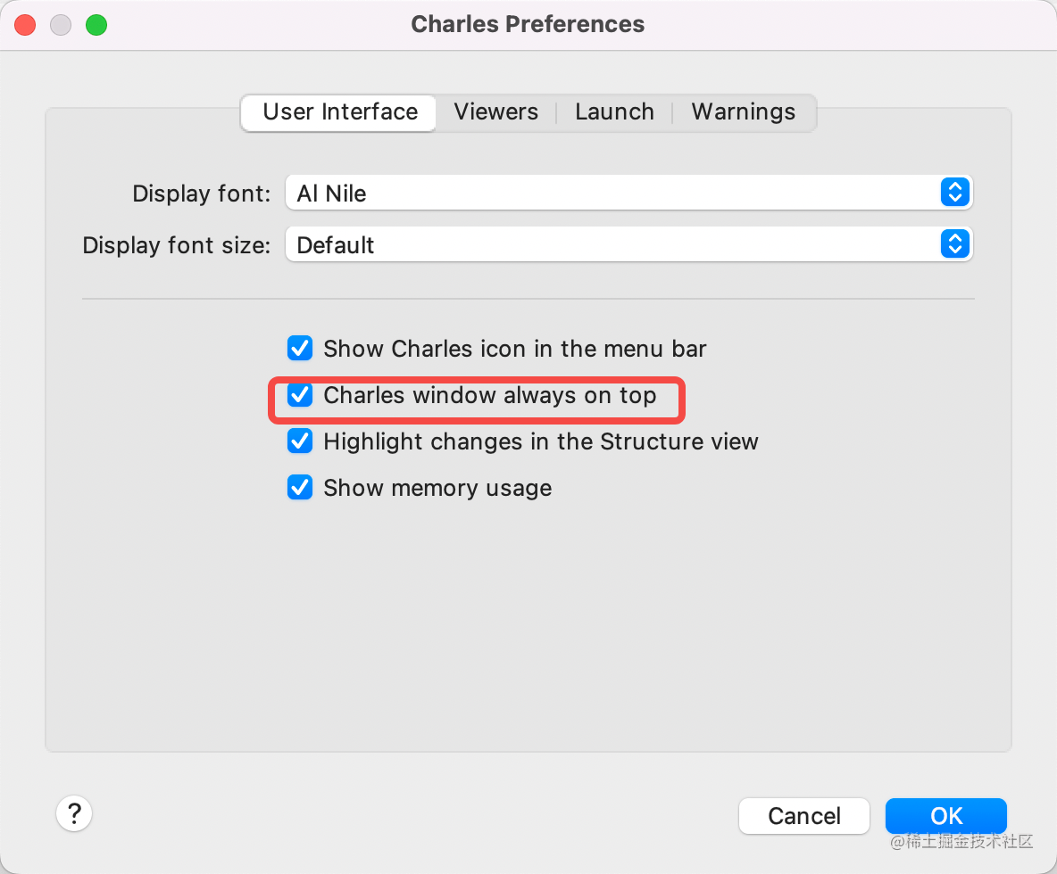The image size is (1057, 874).
Task: Click the red close window button
Action: tap(25, 25)
